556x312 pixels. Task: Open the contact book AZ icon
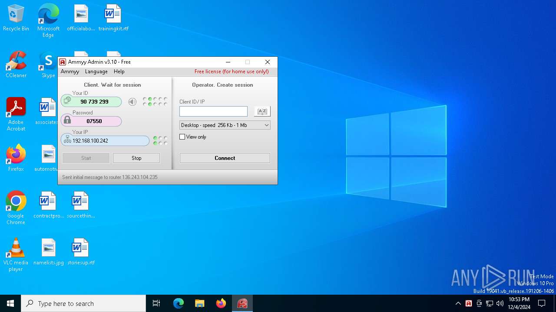click(x=262, y=111)
